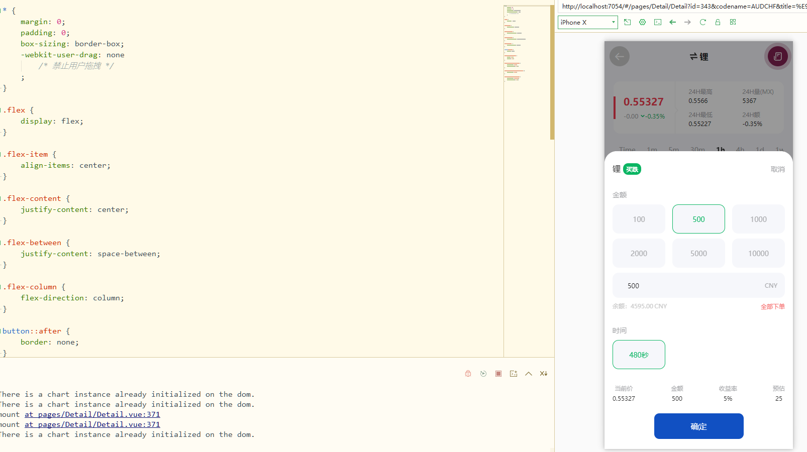Open a new terminal from console toolbar

513,374
